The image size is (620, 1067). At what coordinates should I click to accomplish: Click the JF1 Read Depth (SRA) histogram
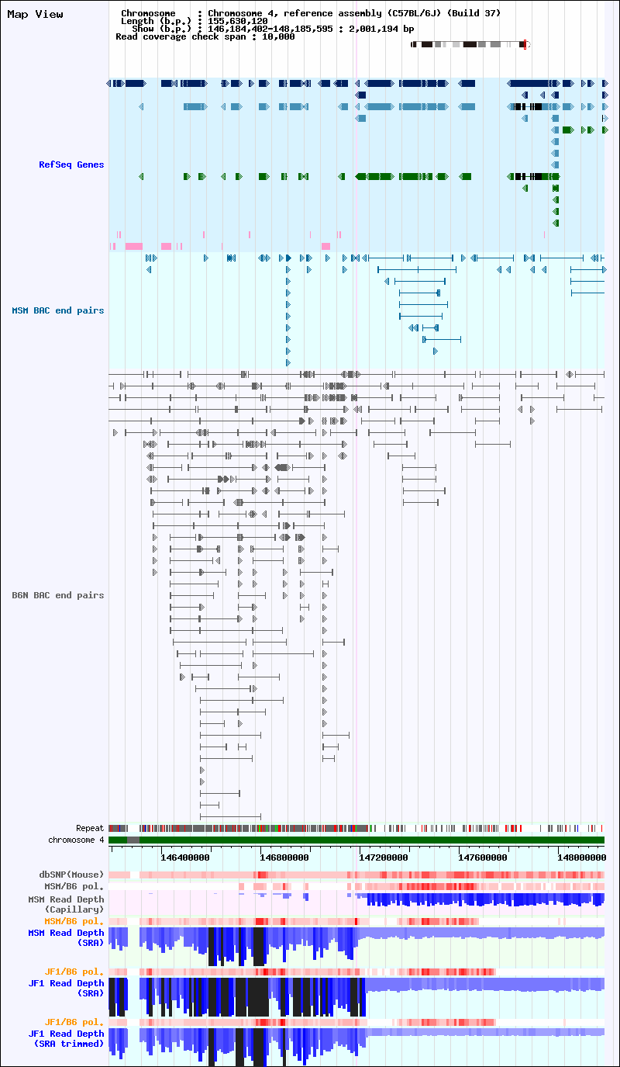(x=356, y=996)
